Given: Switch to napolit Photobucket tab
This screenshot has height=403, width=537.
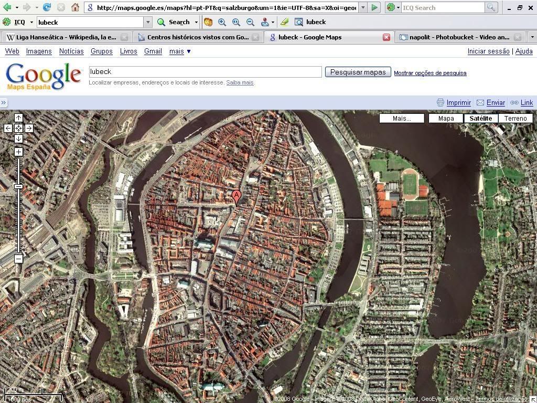Looking at the screenshot, I should [x=459, y=37].
